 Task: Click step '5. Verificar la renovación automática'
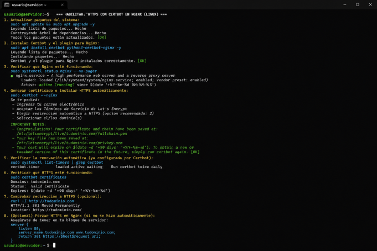point(79,158)
